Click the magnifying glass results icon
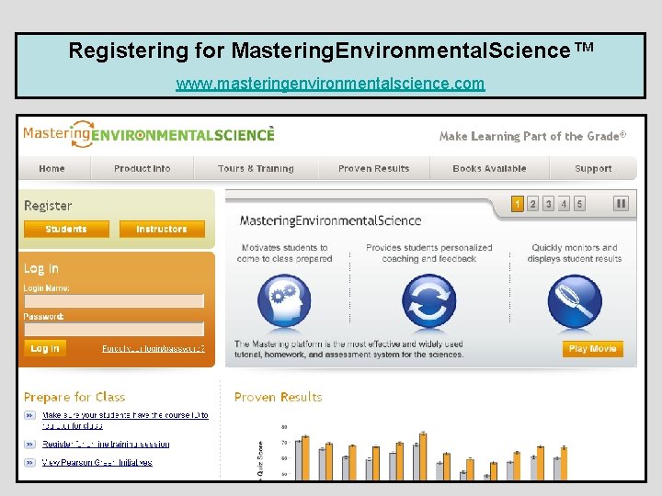 point(575,301)
